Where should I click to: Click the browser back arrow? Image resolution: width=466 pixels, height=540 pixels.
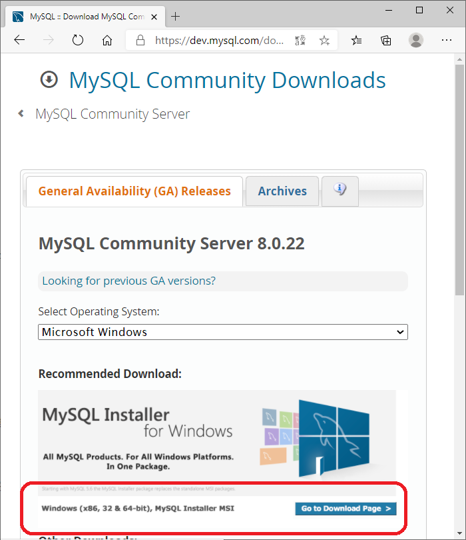(x=19, y=41)
